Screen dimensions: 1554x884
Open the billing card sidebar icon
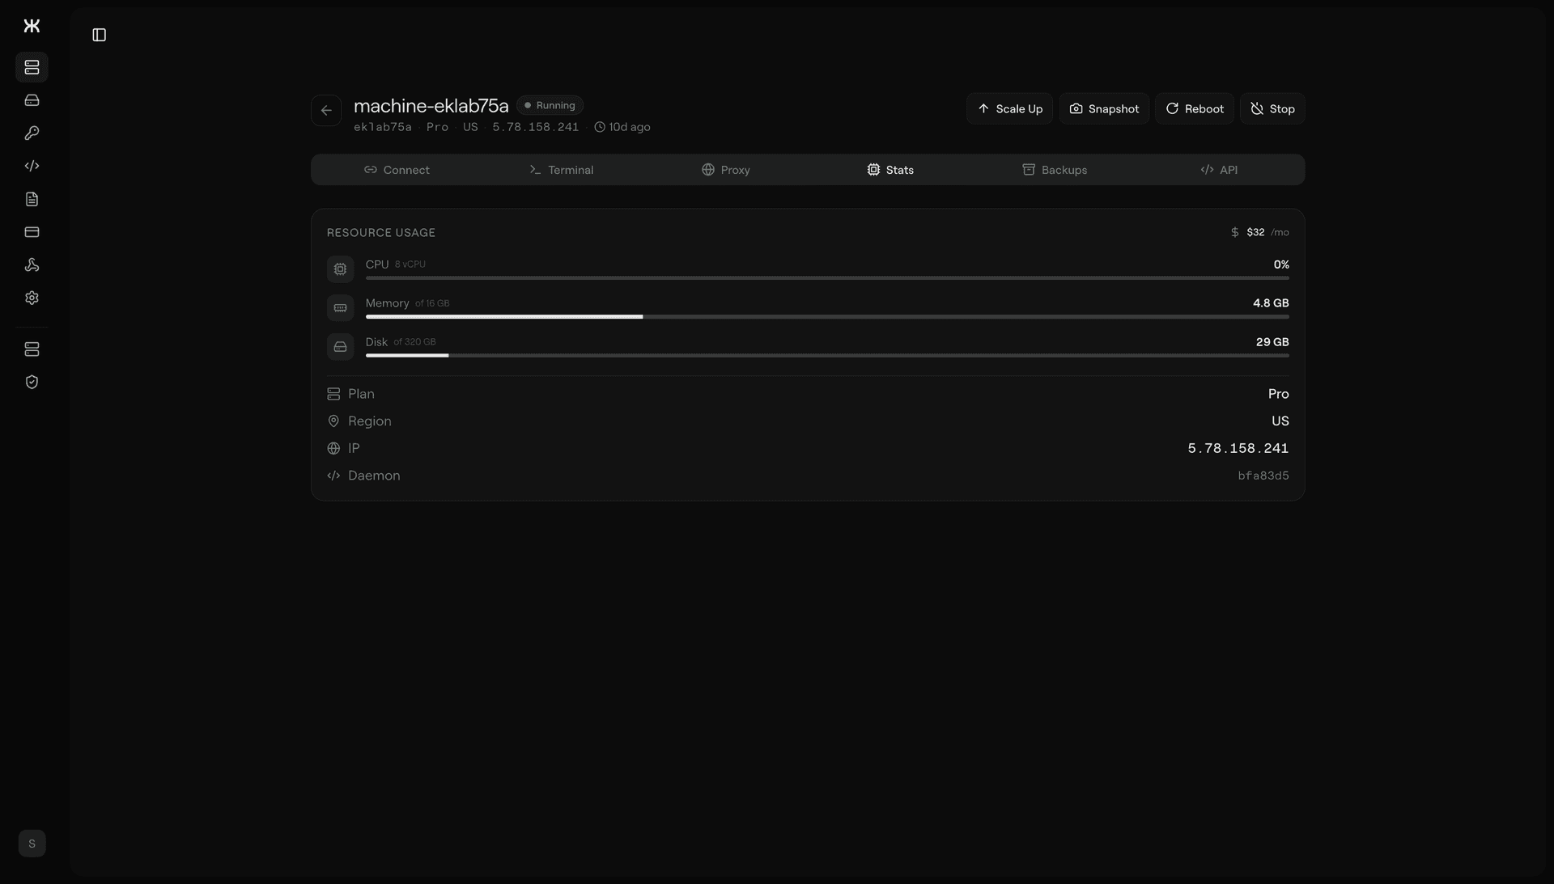click(32, 232)
